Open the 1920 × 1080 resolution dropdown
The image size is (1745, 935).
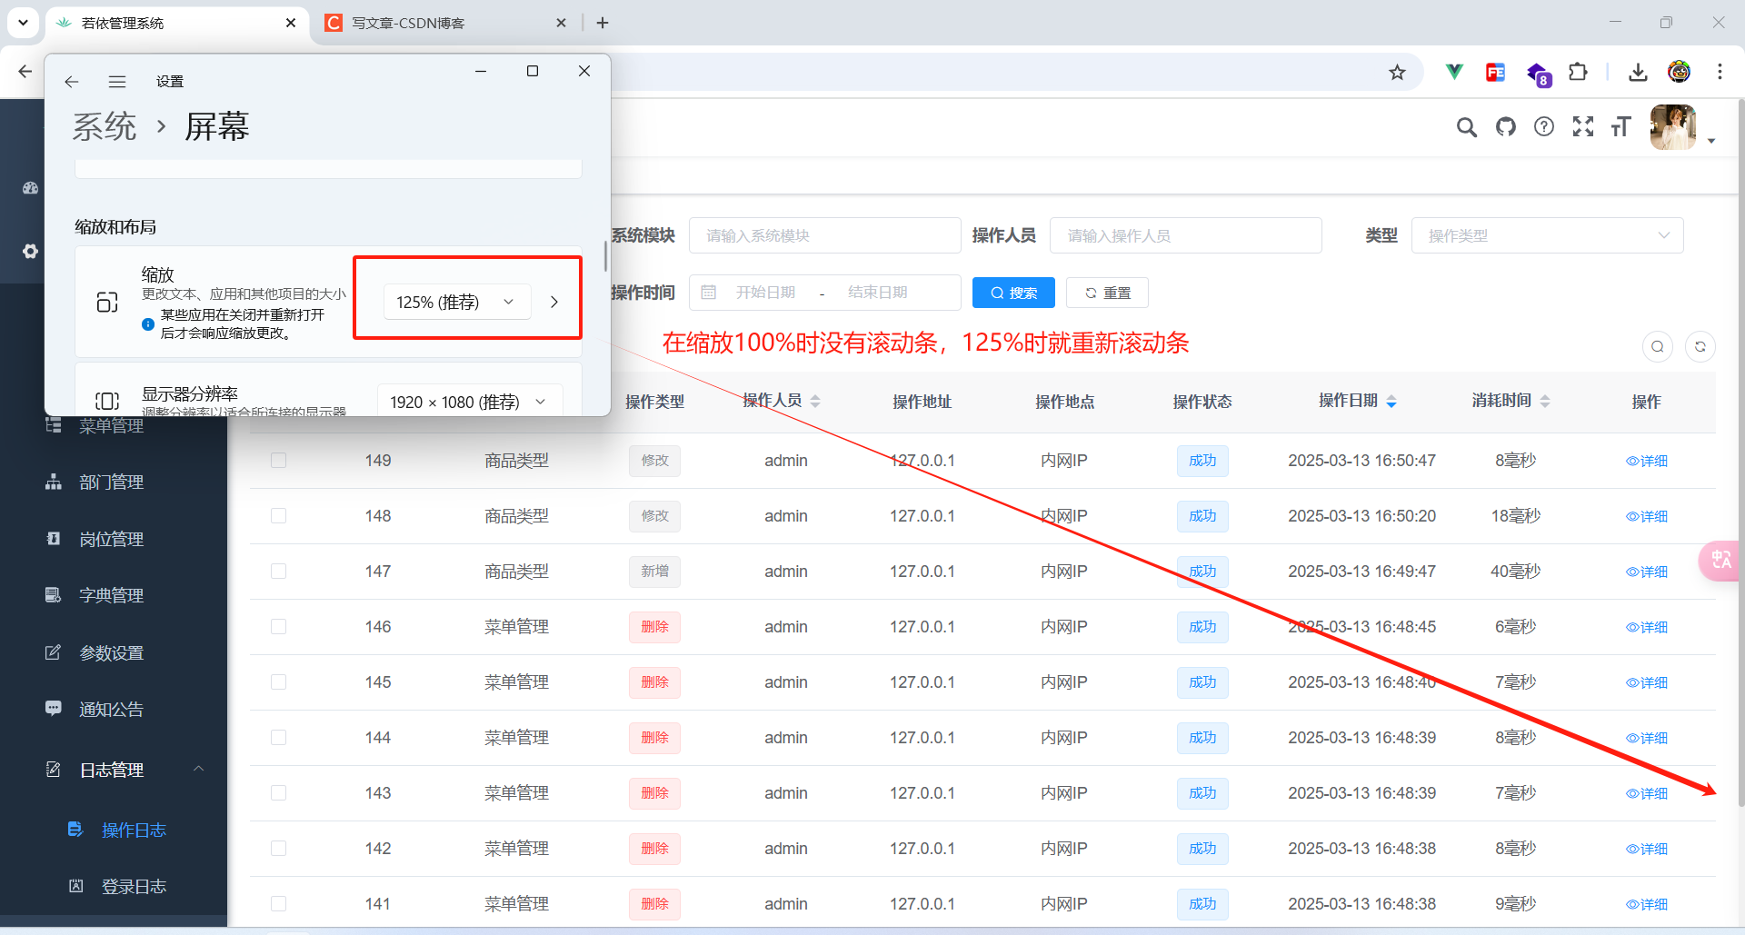(469, 402)
